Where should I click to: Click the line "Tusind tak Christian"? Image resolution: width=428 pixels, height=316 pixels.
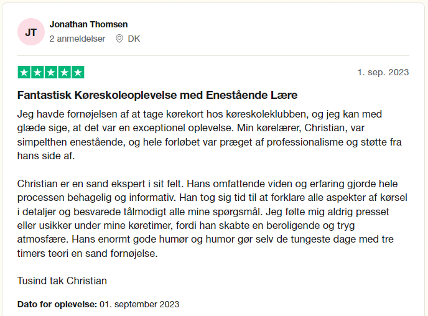(62, 281)
